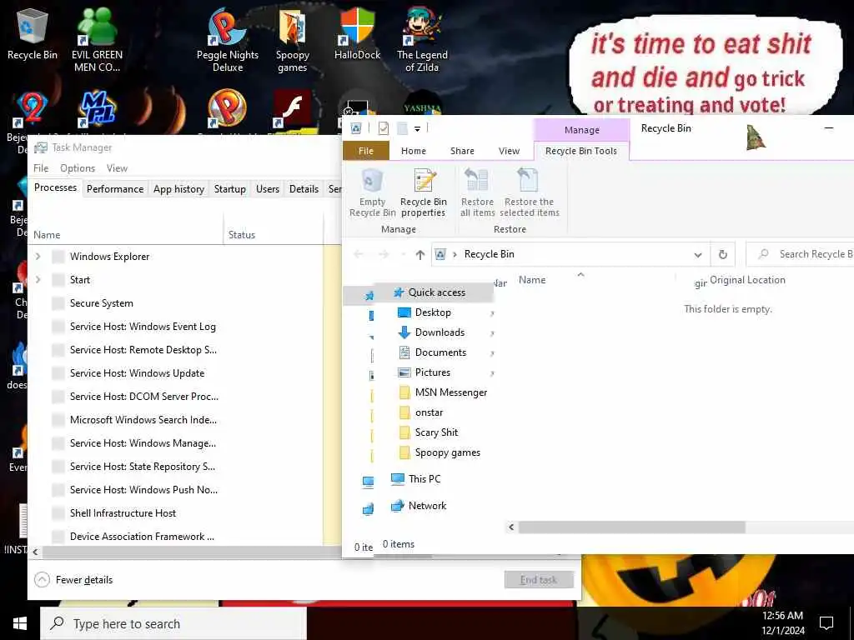
Task: Launch Peggle Nights Deluxe shortcut
Action: pyautogui.click(x=227, y=39)
